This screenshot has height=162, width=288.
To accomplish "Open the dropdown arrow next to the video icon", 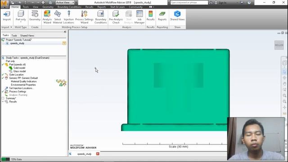I will tap(153, 7).
